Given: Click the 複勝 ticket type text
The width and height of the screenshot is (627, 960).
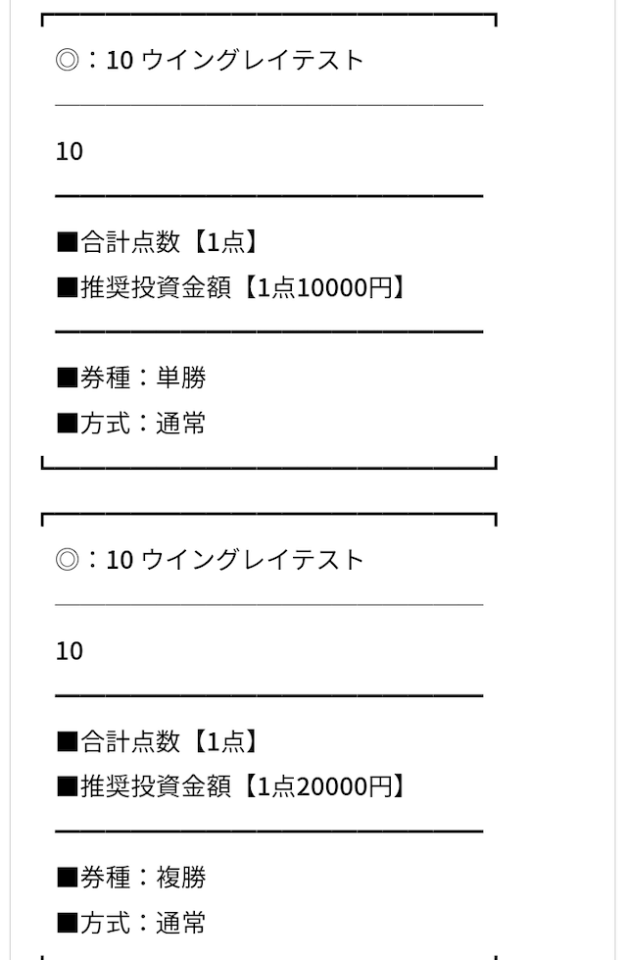Looking at the screenshot, I should [x=181, y=878].
